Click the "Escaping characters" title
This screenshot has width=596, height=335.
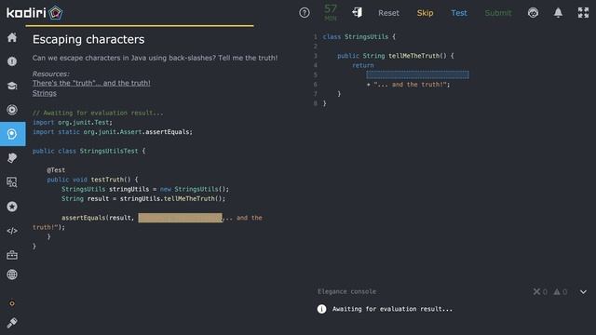pos(88,39)
